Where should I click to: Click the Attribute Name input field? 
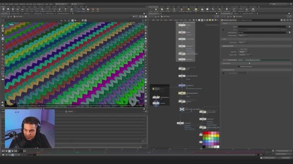click(262, 32)
